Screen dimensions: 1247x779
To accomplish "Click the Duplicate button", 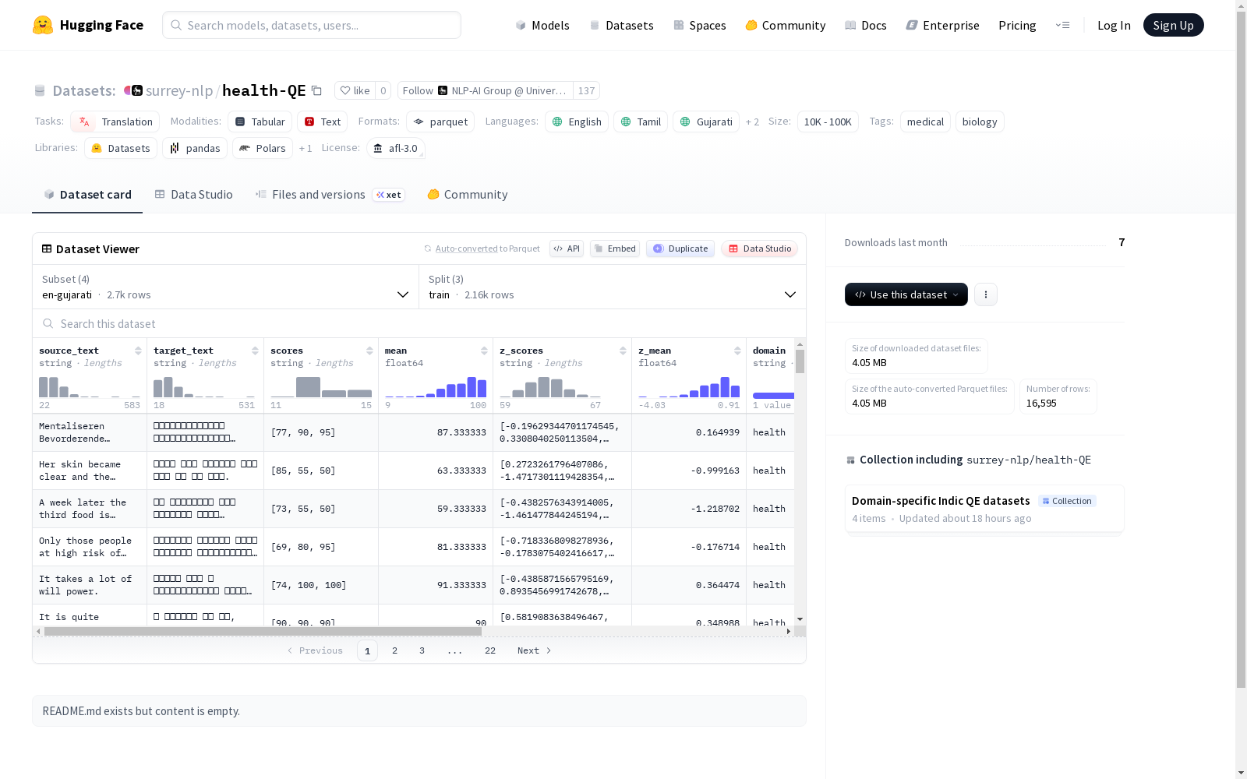I will [680, 249].
